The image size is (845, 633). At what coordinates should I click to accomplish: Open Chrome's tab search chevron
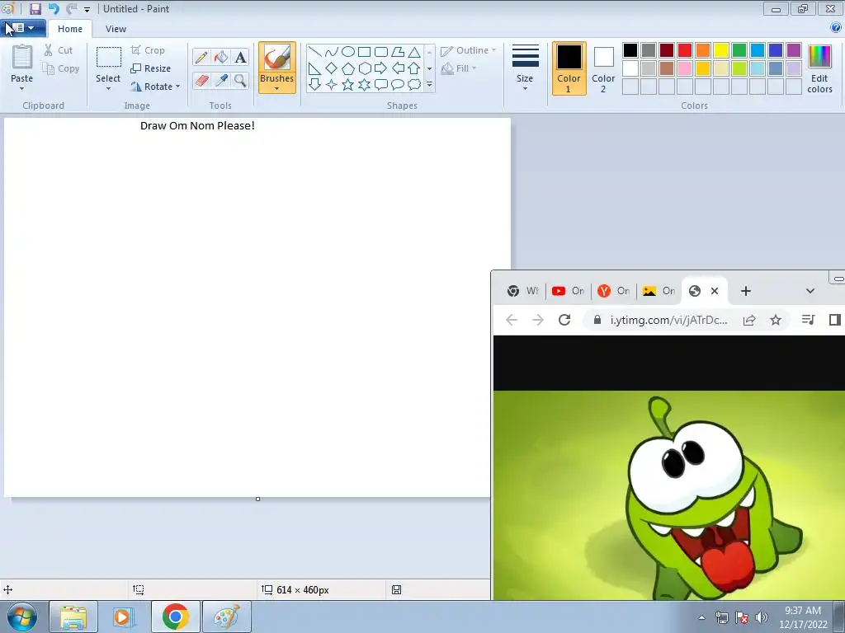click(x=810, y=291)
